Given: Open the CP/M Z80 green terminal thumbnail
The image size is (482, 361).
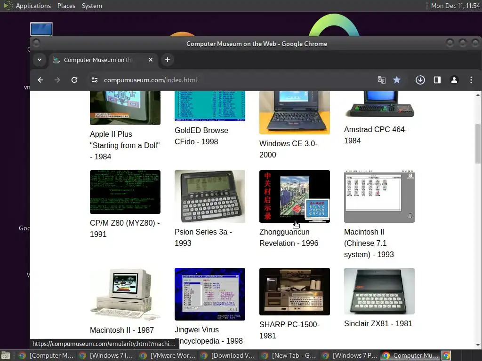Looking at the screenshot, I should point(125,192).
